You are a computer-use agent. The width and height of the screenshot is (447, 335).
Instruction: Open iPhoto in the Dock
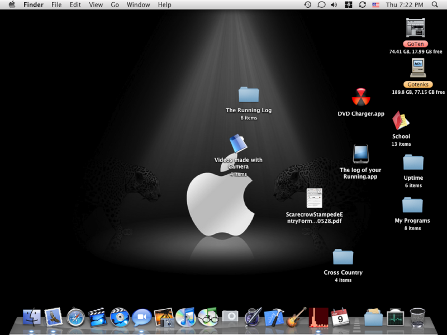point(164,317)
